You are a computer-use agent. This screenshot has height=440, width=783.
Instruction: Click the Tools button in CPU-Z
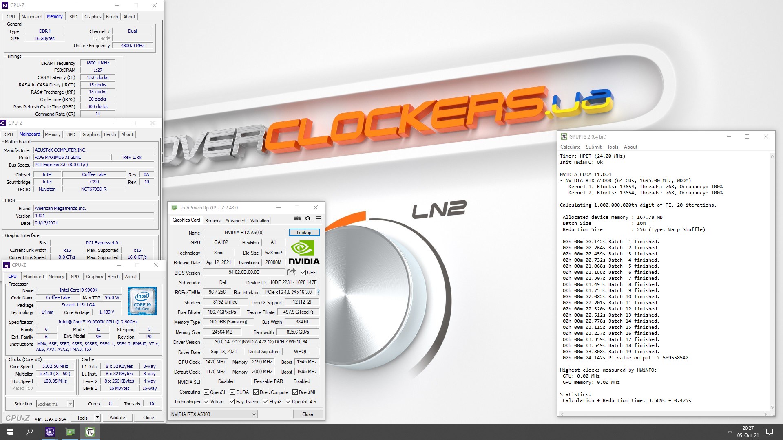pos(82,418)
